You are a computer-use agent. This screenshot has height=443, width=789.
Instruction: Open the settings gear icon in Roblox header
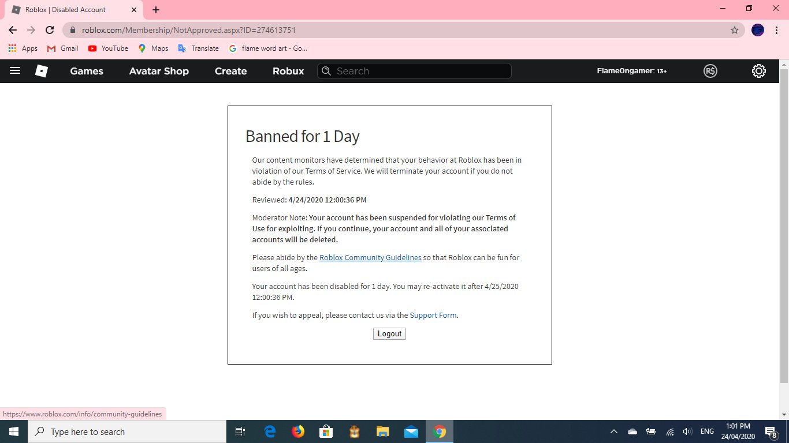click(759, 71)
